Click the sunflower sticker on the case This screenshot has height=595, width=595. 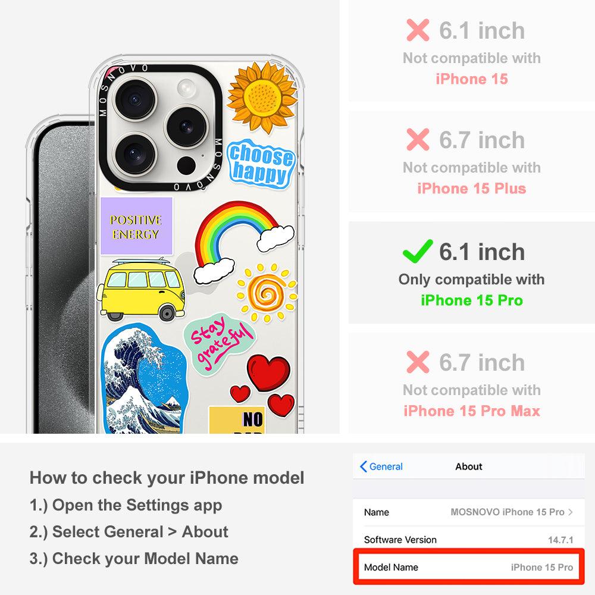(x=262, y=96)
